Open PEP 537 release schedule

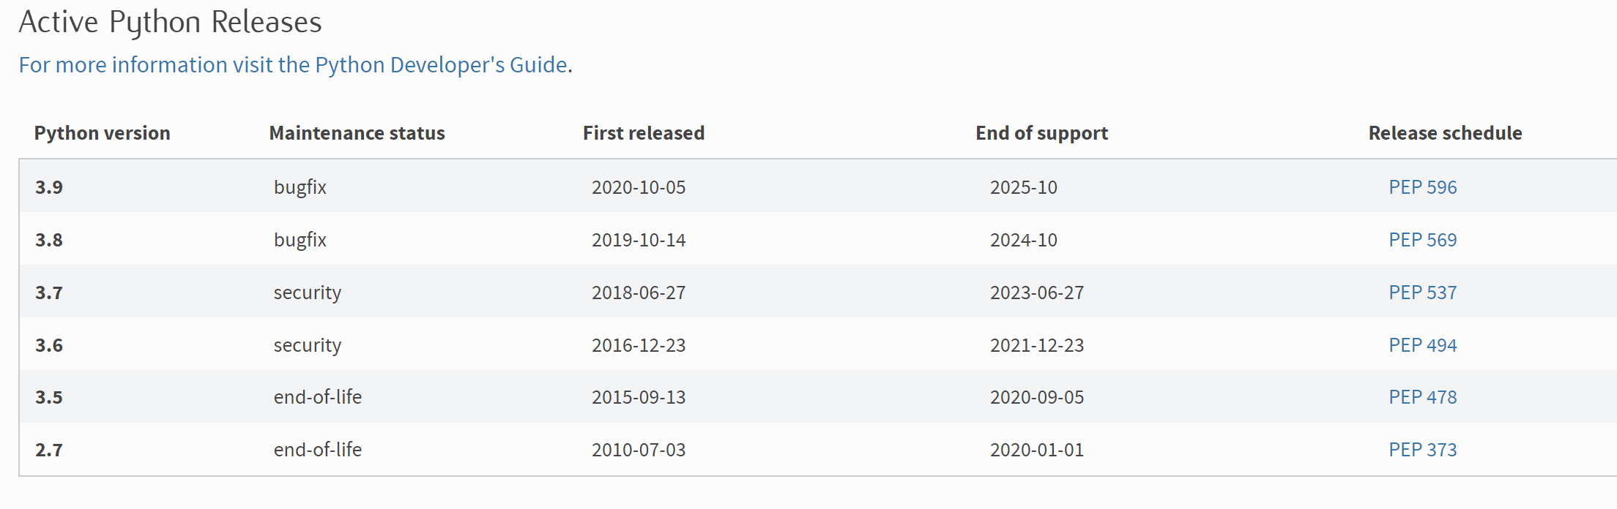point(1422,293)
